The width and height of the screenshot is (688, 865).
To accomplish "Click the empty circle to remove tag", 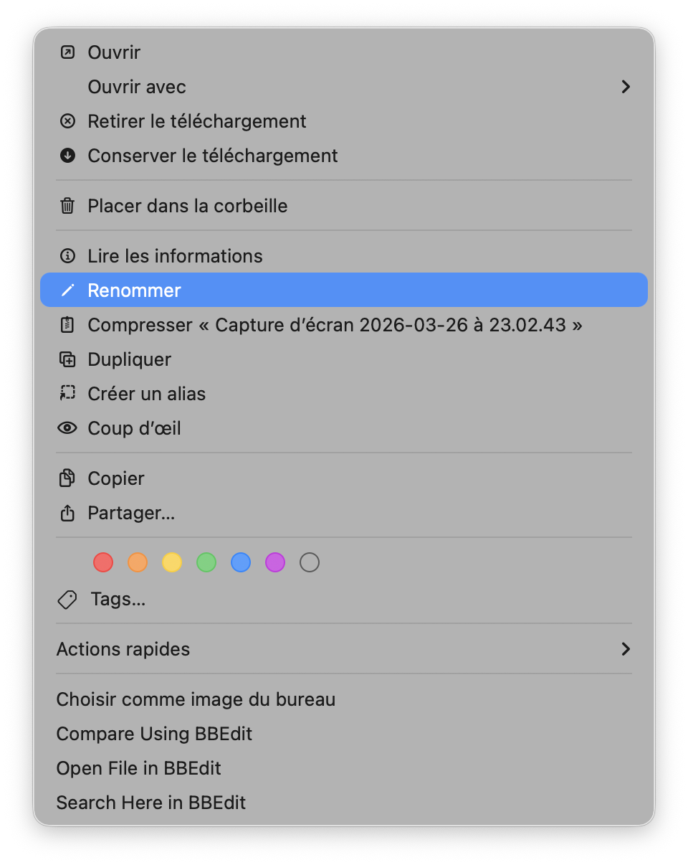I will 310,562.
